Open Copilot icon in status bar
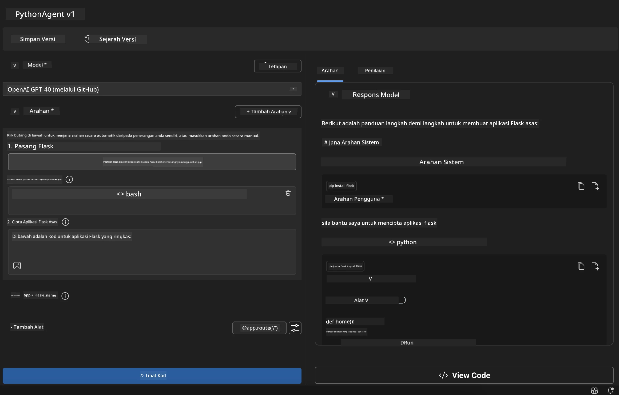619x395 pixels. 594,390
